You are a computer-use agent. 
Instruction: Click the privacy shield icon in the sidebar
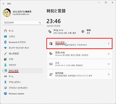pos(6,88)
